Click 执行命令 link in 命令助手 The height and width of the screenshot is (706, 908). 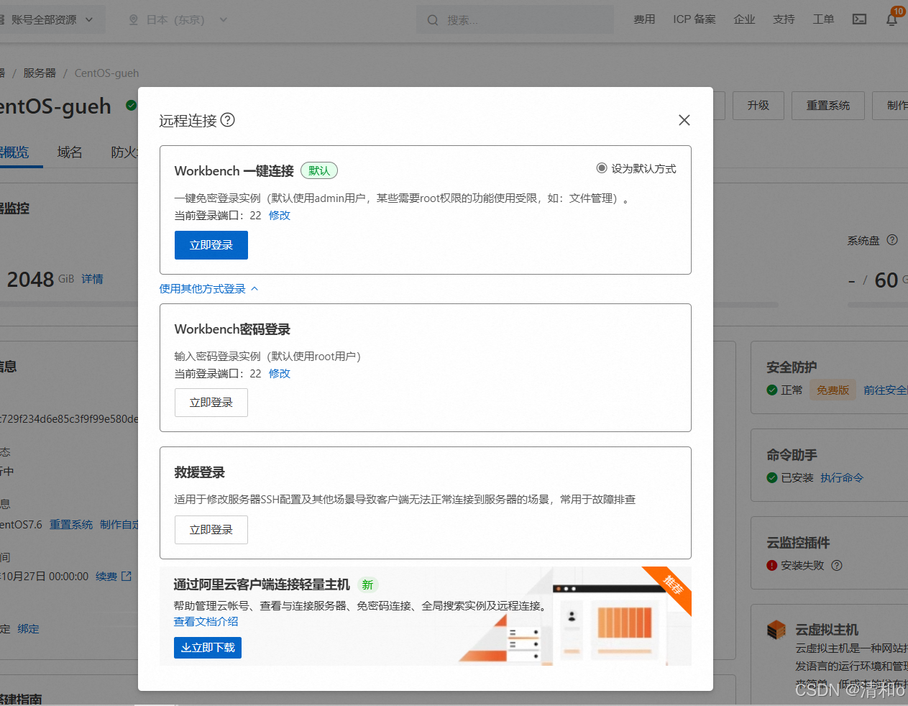click(842, 478)
